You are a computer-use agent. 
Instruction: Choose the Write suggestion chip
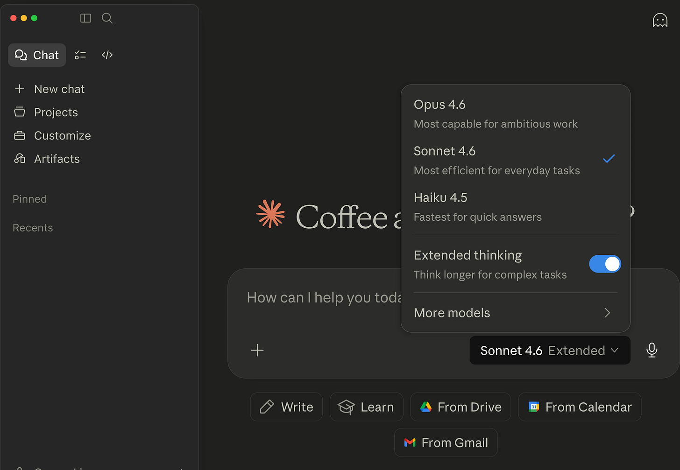coord(286,407)
